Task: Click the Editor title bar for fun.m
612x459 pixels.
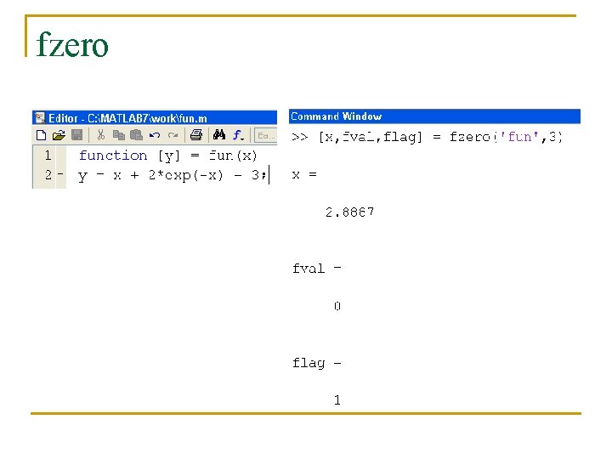Action: tap(155, 118)
